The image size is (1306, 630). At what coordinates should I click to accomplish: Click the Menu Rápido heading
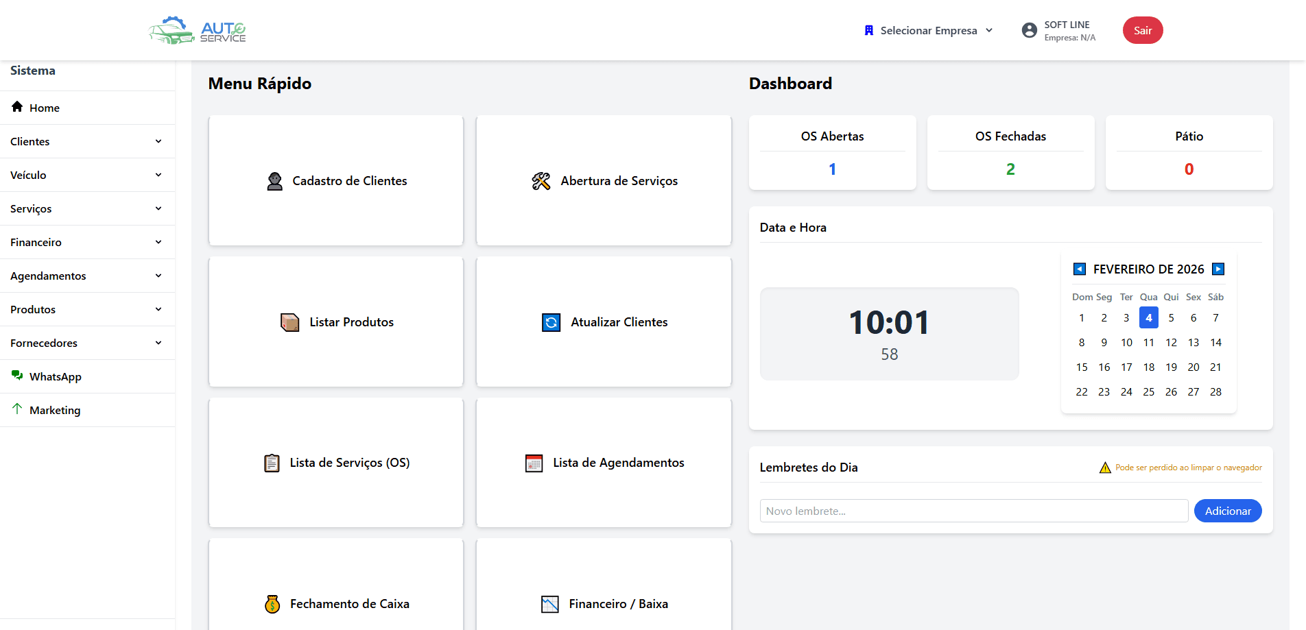click(x=260, y=84)
